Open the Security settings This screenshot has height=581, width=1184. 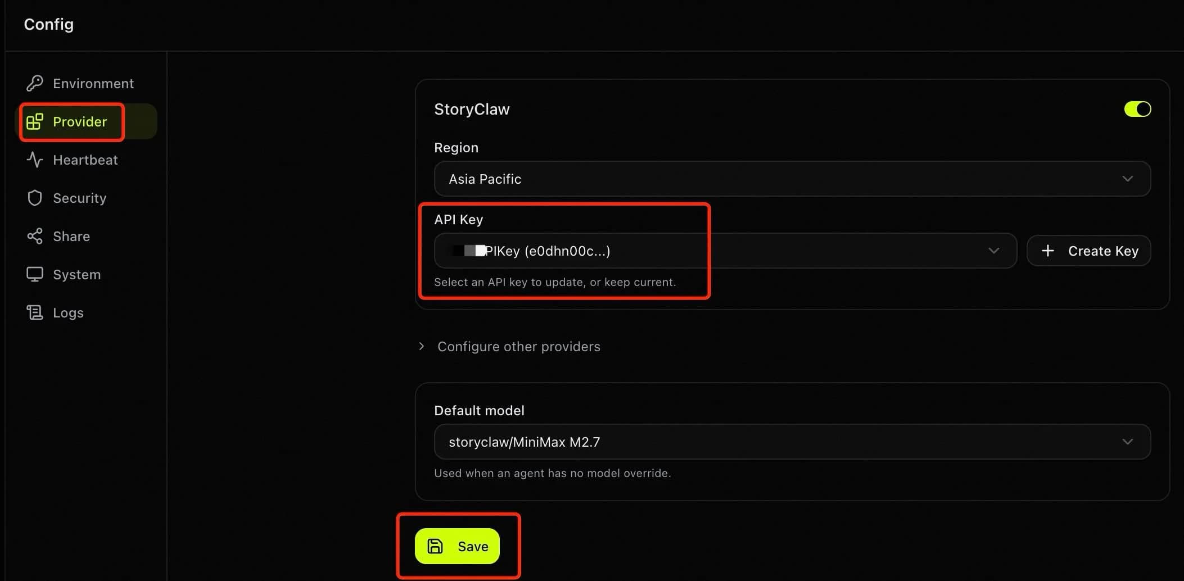coord(85,198)
